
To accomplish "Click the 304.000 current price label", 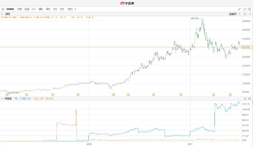I will 247,47.
